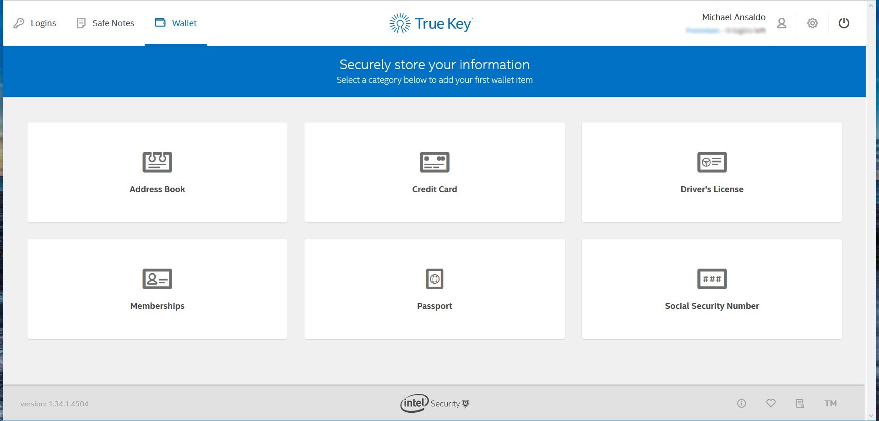Image resolution: width=879 pixels, height=421 pixels.
Task: Click the info icon in the footer
Action: 742,403
